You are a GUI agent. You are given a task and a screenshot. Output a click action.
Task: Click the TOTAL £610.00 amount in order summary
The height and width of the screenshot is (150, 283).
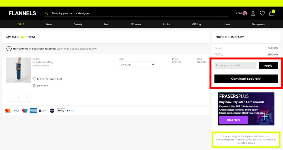[273, 54]
